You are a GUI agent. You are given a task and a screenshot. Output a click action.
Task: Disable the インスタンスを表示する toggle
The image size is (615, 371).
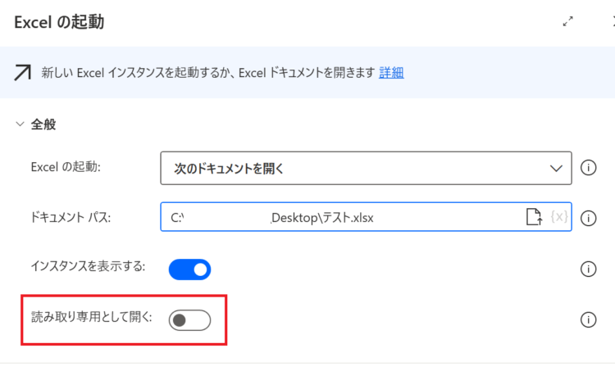point(190,269)
